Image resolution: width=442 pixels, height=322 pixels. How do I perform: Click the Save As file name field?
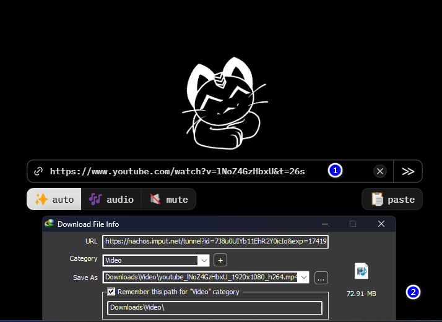(201, 278)
